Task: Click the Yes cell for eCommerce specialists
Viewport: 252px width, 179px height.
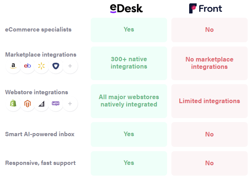Action: [x=129, y=30]
